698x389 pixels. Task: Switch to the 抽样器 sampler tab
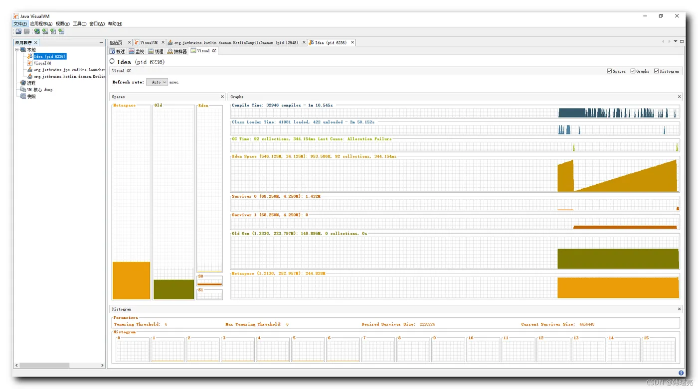pos(177,51)
